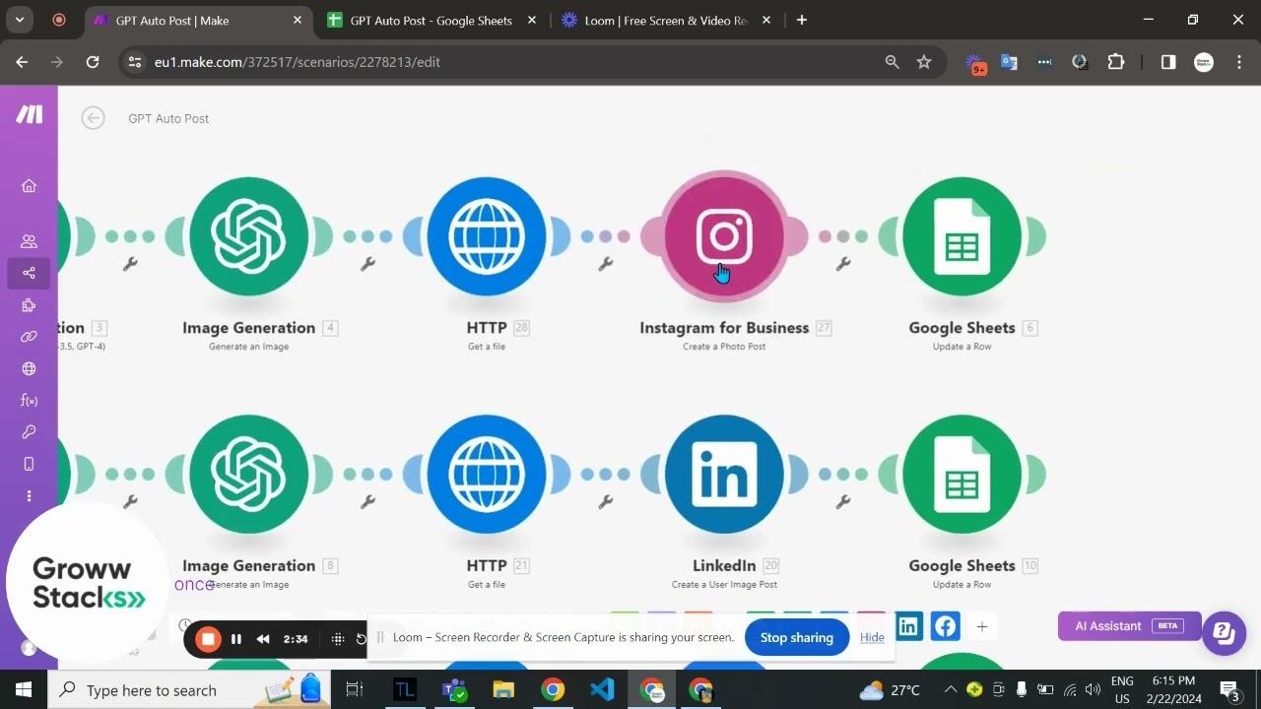
Task: Reload the current page
Action: pyautogui.click(x=93, y=62)
